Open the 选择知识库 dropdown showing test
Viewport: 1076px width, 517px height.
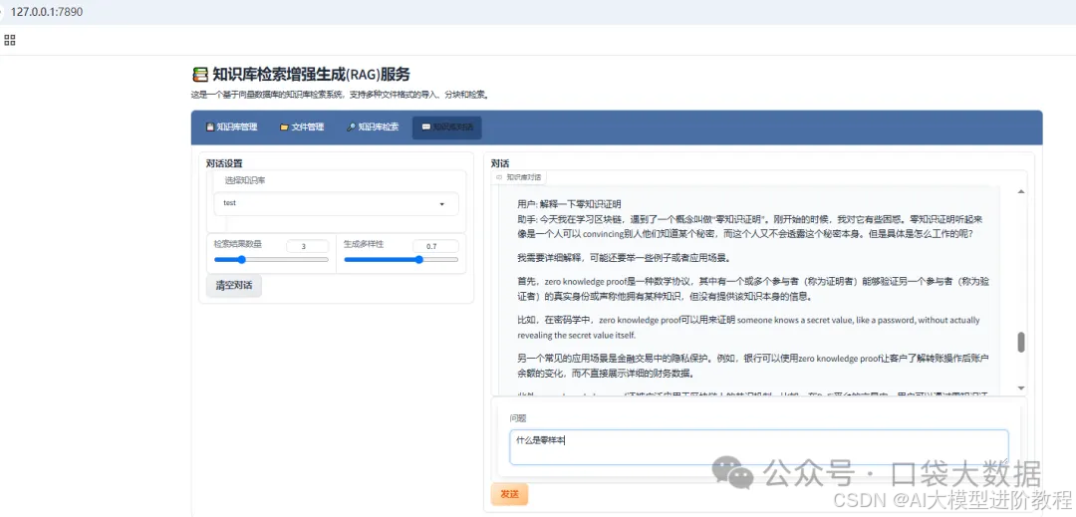[x=337, y=203]
